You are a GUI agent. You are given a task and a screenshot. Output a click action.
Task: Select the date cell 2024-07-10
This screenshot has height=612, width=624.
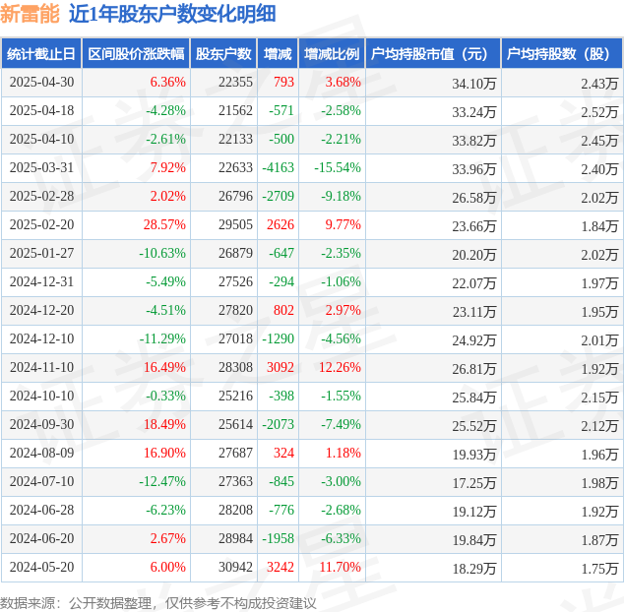pyautogui.click(x=41, y=482)
